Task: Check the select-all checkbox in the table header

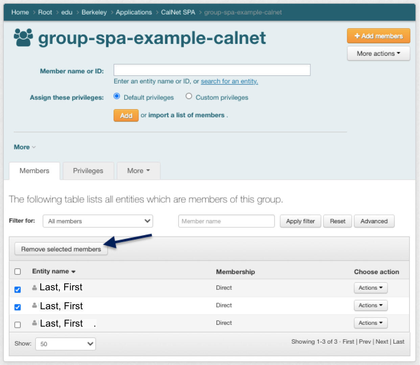Action: [17, 271]
